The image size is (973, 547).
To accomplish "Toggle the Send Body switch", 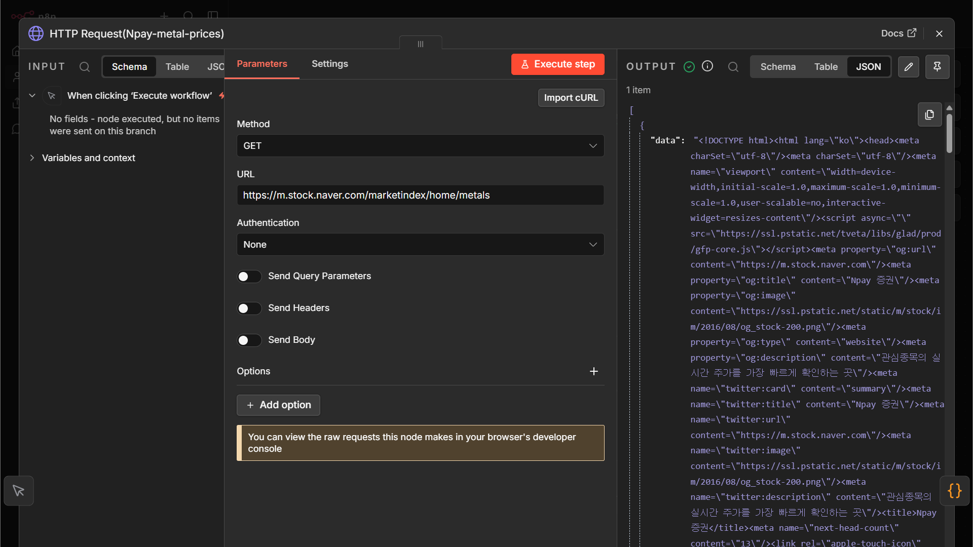I will click(249, 340).
